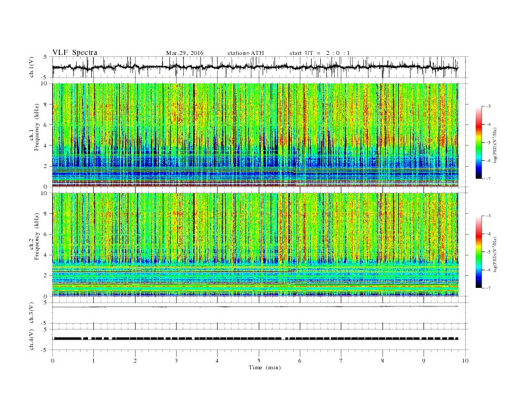Viewport: 524px width, 405px height.
Task: Click the time axis tick label '0'
Action: point(52,361)
